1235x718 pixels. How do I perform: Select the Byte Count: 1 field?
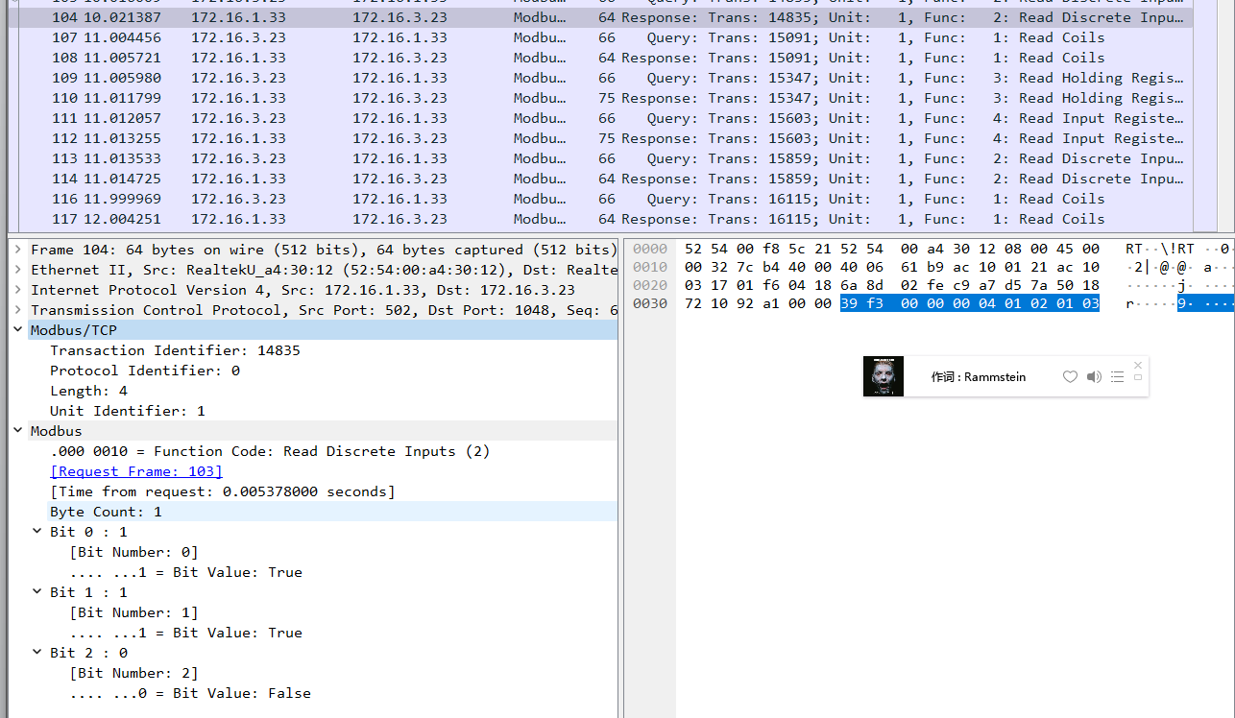[106, 512]
